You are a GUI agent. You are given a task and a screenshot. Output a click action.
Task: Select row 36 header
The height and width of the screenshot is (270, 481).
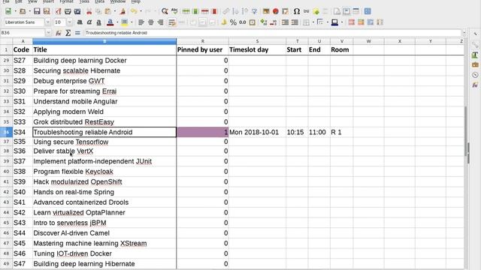6,132
